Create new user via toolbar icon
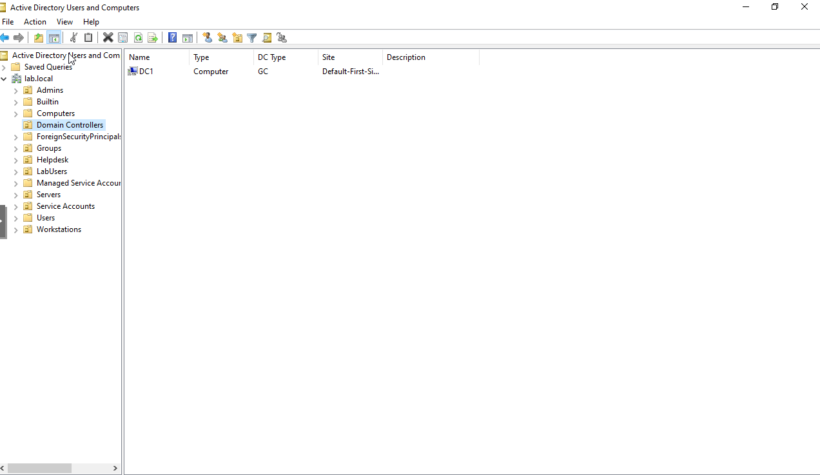Viewport: 820px width, 475px height. point(208,38)
